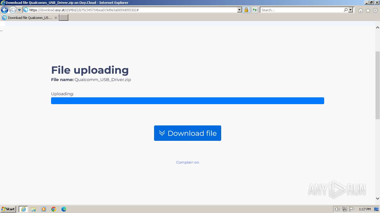Click the Download file button
The width and height of the screenshot is (380, 213).
pos(188,133)
